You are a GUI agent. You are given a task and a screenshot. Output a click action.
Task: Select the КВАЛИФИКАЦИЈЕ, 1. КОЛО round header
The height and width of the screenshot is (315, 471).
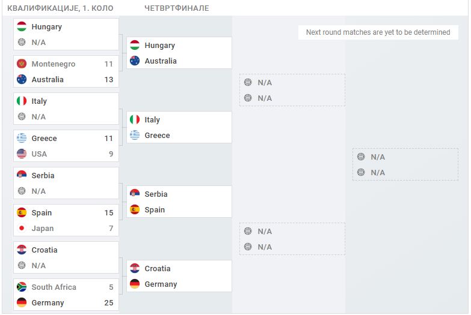(60, 8)
